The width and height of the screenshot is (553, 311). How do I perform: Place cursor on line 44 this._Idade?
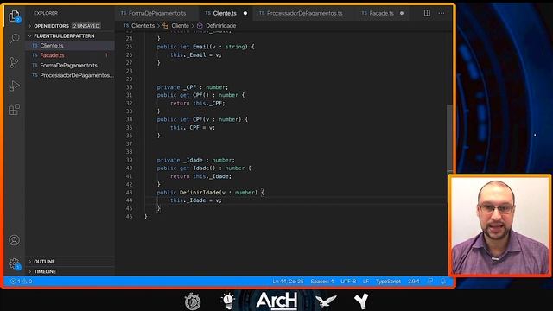coord(196,200)
